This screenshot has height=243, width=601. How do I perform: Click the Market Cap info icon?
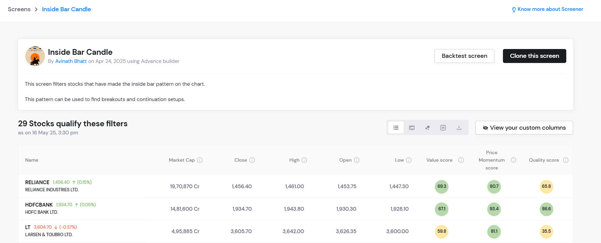[200, 160]
